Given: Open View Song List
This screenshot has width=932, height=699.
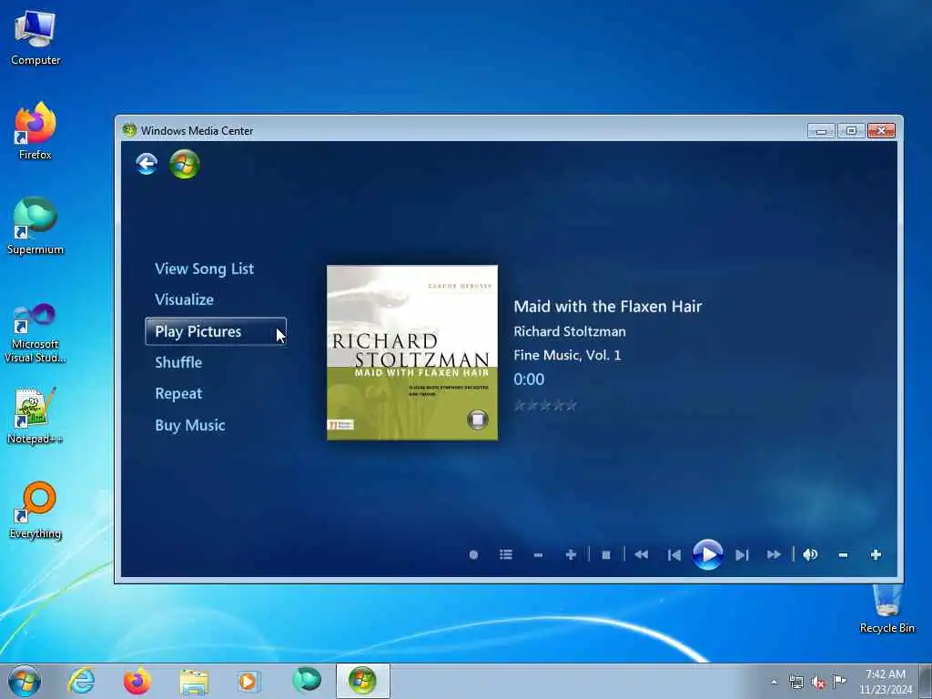Looking at the screenshot, I should [x=205, y=268].
